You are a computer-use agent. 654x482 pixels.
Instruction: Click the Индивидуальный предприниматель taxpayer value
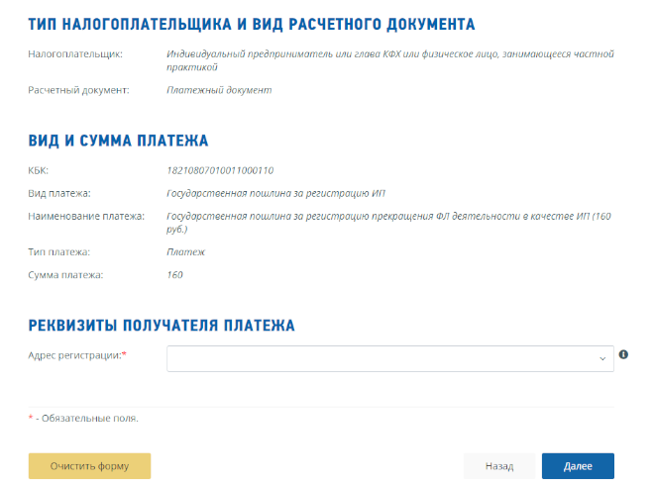390,60
